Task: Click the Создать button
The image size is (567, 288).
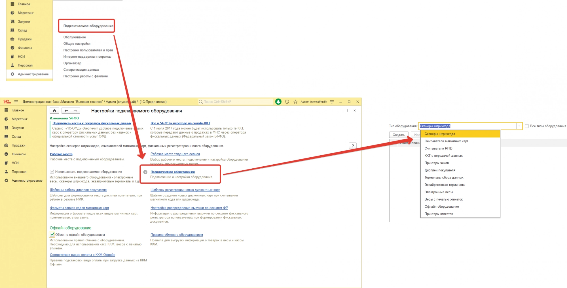Action: click(399, 135)
